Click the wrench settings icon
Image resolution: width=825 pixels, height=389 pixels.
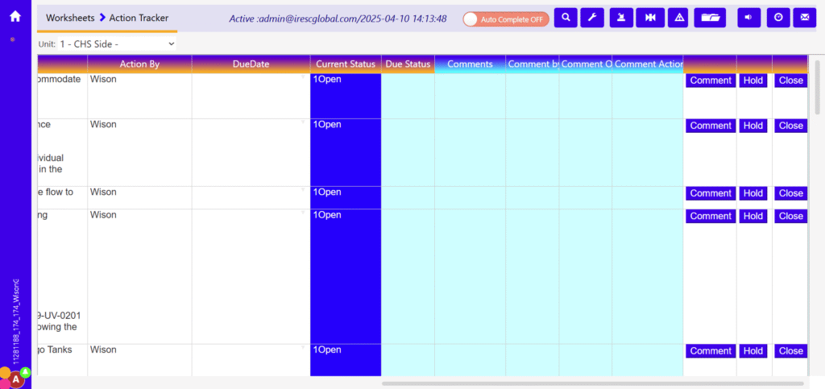pos(592,18)
